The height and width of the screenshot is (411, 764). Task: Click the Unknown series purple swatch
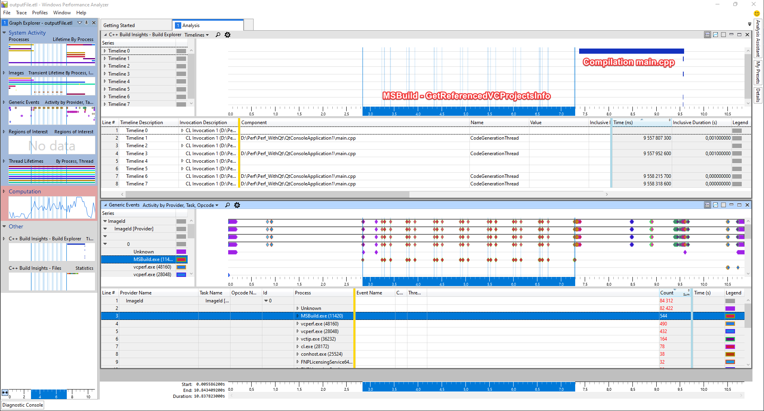coord(181,252)
